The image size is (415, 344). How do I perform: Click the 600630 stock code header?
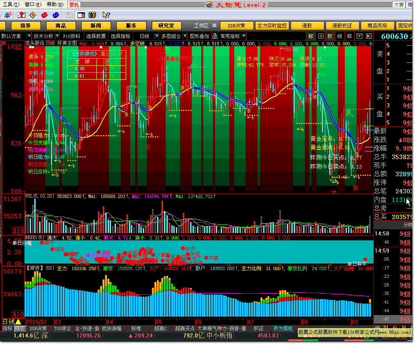[394, 36]
